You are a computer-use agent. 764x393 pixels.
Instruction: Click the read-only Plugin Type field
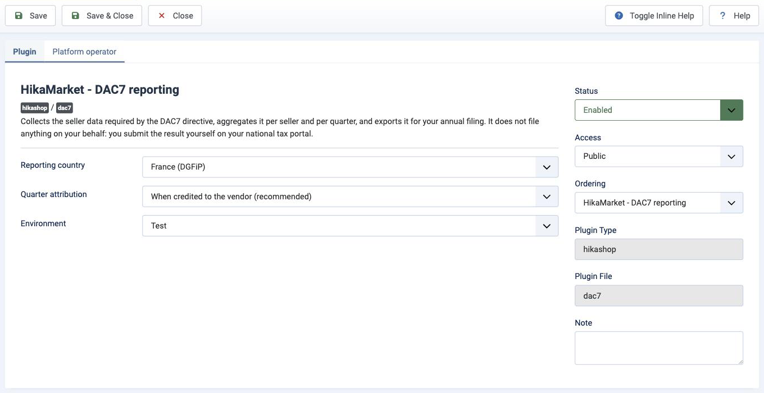click(x=658, y=249)
